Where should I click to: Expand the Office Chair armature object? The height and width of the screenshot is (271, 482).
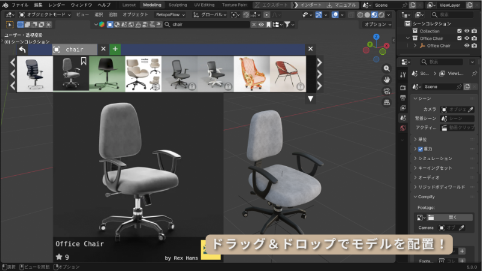coord(415,46)
